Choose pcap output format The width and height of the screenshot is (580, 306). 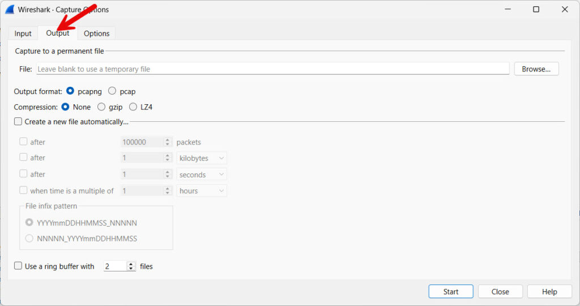pos(112,91)
